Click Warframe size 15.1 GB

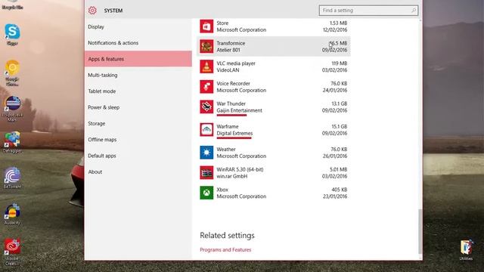pyautogui.click(x=340, y=126)
